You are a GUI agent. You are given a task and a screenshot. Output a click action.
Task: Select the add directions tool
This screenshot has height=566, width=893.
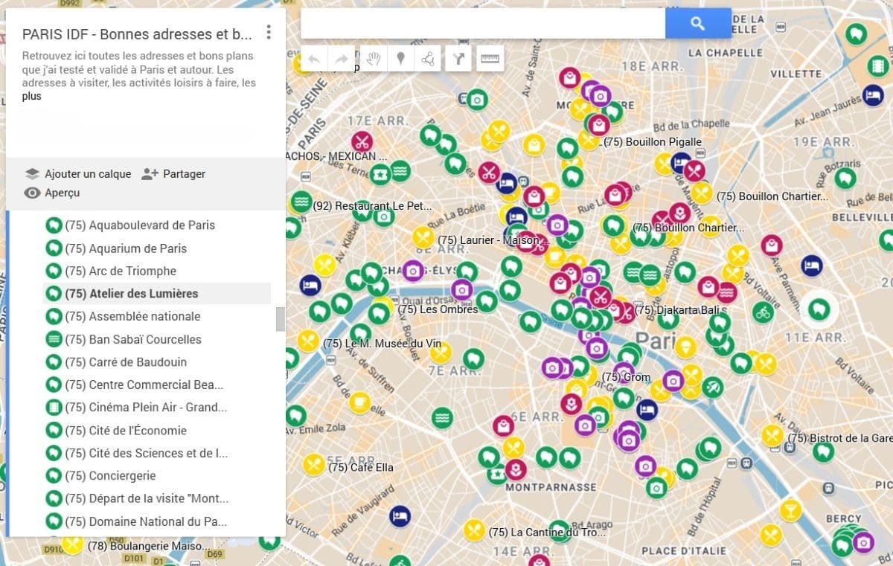tap(460, 60)
